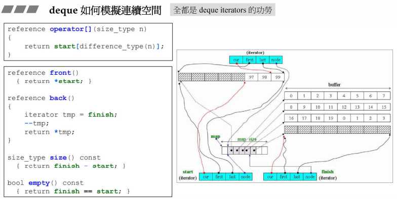
Task: Select the "empty" function name
Action: [39, 183]
